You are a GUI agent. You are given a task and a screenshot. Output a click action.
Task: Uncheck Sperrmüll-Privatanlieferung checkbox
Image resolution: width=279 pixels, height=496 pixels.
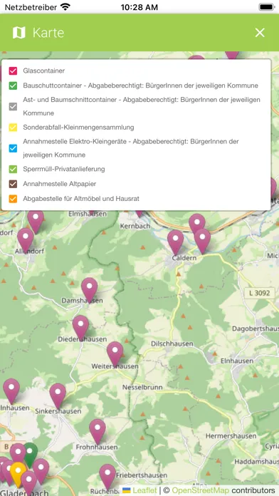tap(13, 169)
